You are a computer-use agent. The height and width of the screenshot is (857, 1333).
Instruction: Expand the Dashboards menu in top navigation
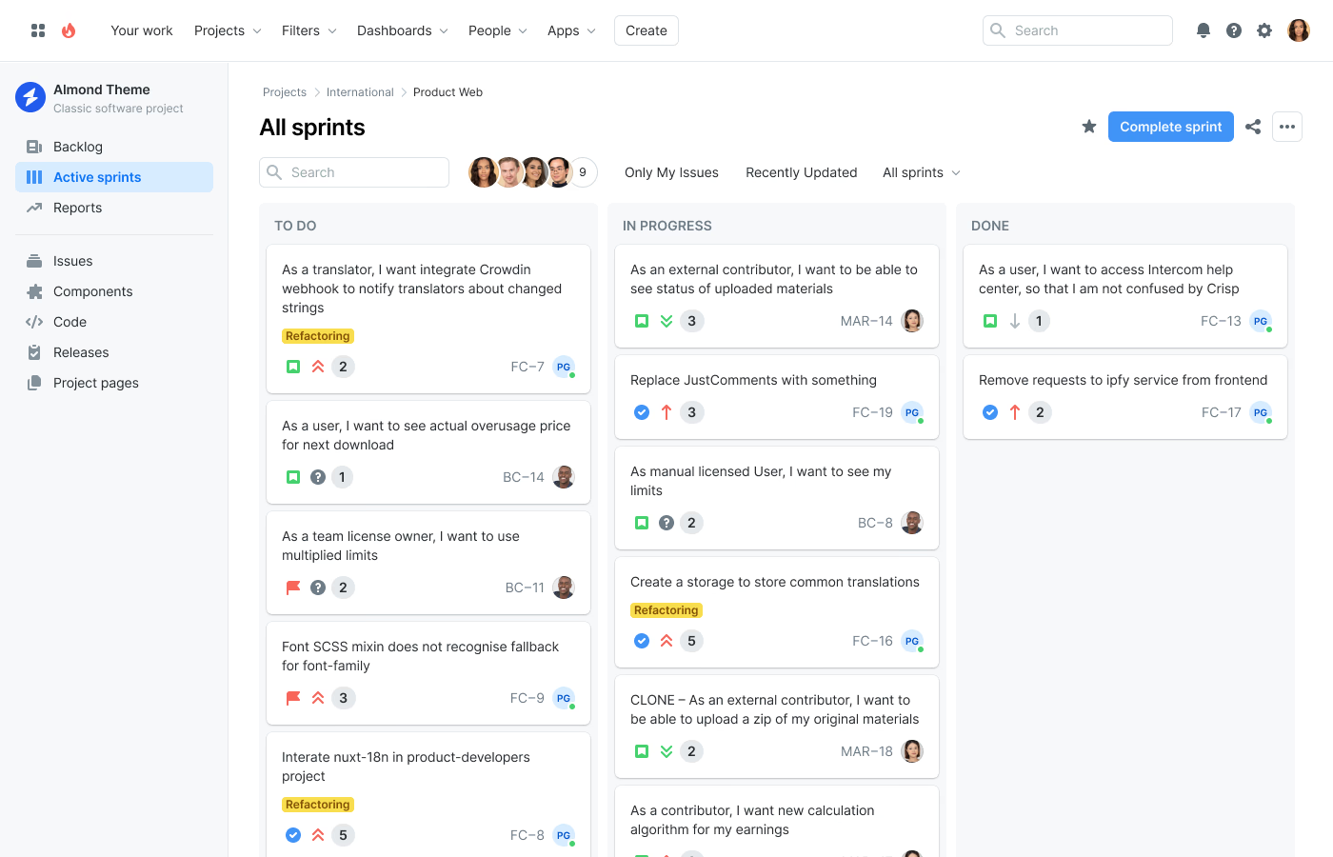point(402,30)
